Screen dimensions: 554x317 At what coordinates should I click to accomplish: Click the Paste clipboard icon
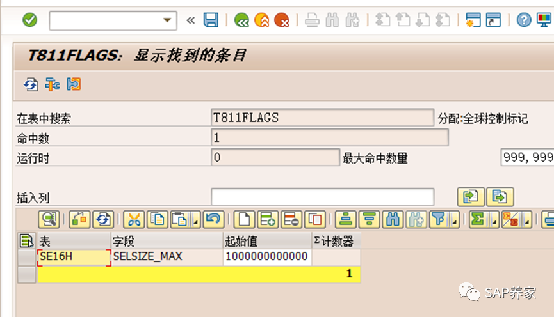tap(181, 219)
